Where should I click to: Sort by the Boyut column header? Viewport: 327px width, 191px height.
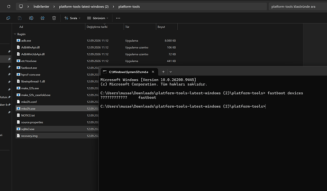[x=161, y=27]
